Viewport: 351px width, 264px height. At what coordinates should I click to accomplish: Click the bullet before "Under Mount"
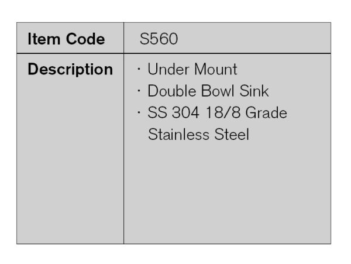[139, 70]
